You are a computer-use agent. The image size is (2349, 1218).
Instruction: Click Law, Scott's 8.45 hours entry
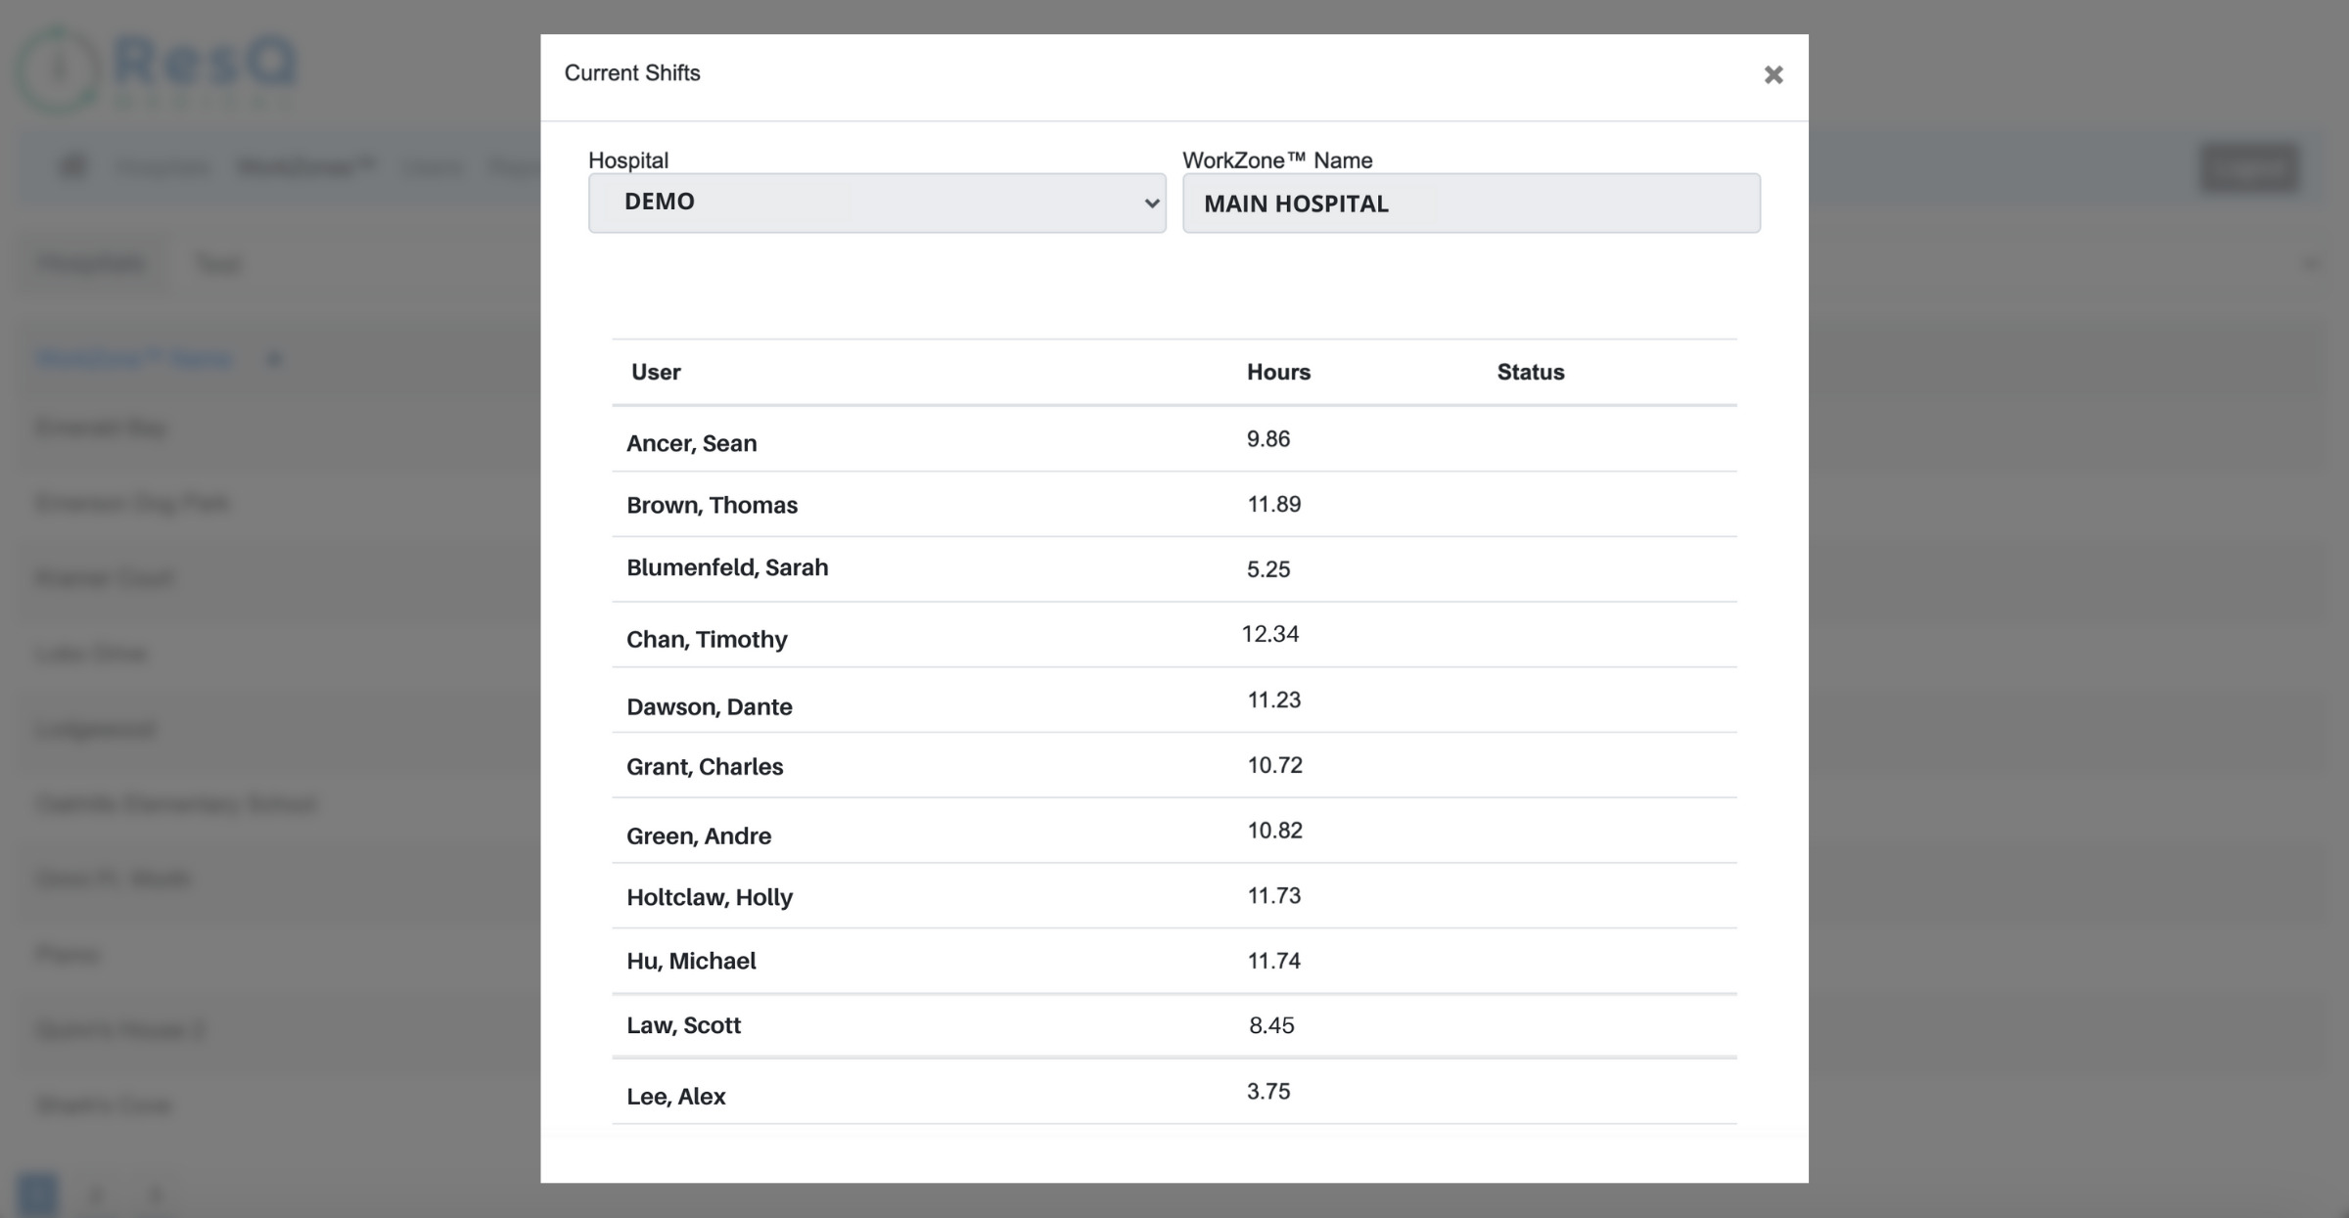[x=1272, y=1025]
